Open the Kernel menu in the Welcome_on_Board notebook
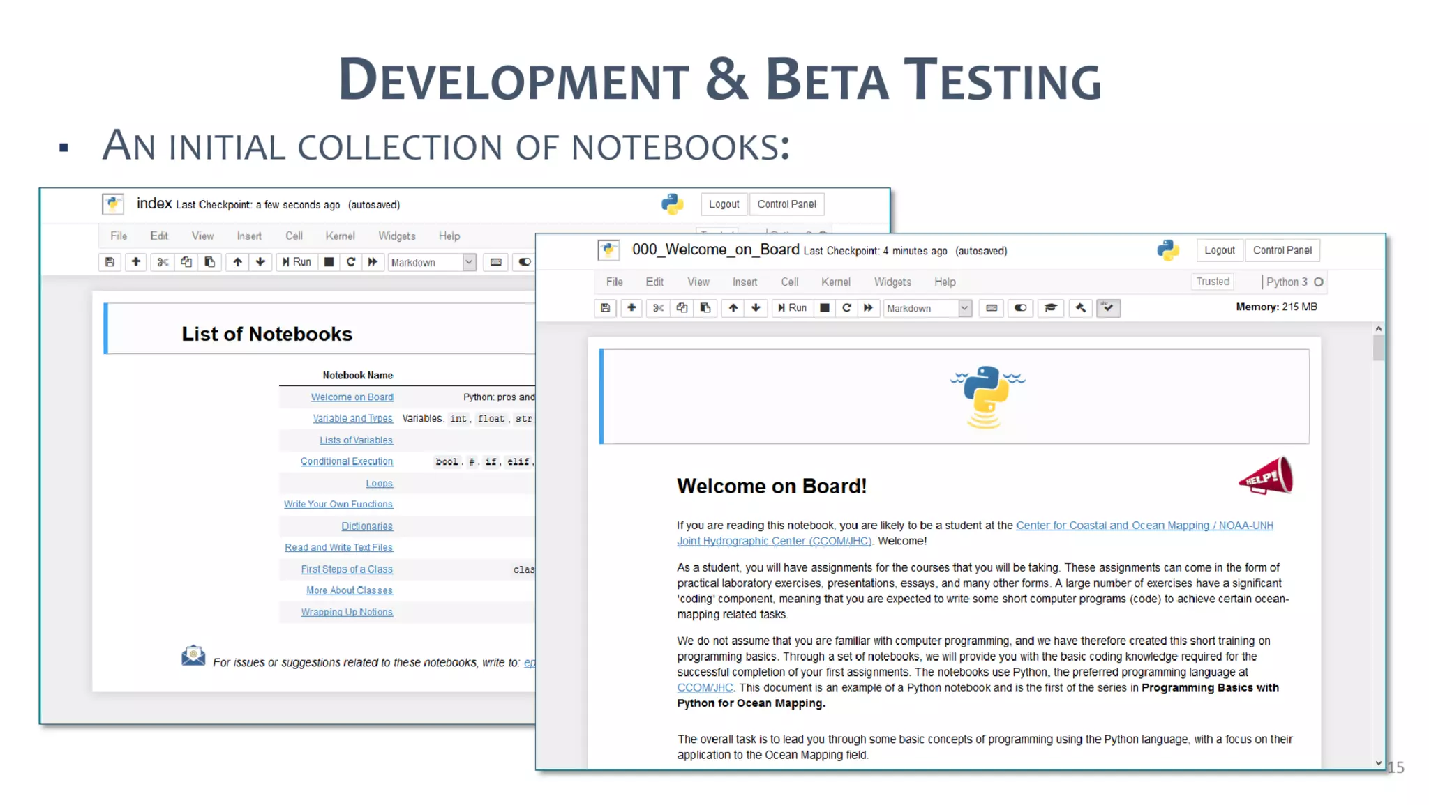The image size is (1429, 805). coord(835,282)
